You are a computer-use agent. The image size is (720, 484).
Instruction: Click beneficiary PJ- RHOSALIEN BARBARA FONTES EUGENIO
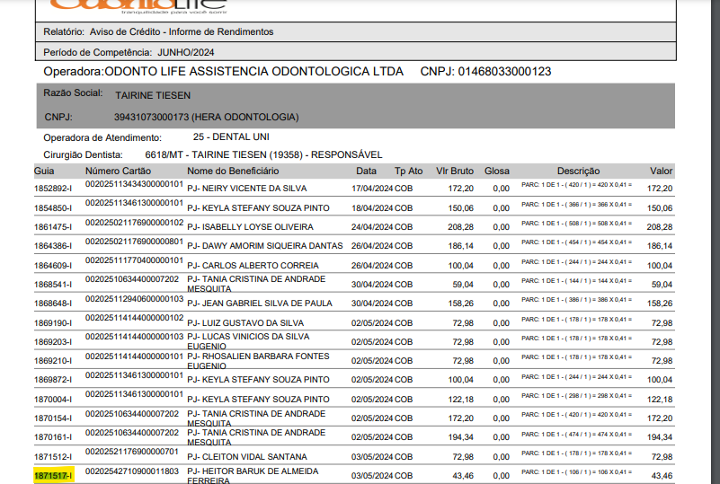tap(258, 361)
